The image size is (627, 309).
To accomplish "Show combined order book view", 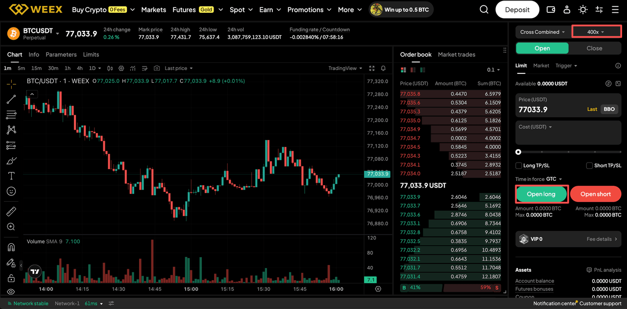I will tap(404, 70).
